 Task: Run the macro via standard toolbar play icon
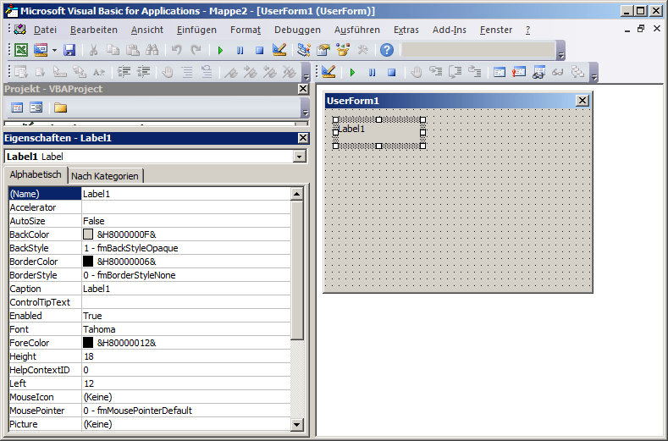[220, 50]
